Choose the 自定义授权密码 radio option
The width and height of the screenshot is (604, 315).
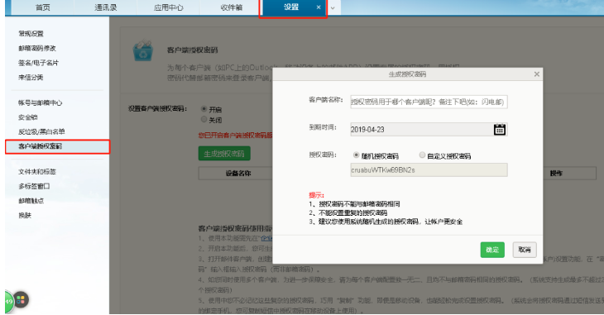[422, 155]
